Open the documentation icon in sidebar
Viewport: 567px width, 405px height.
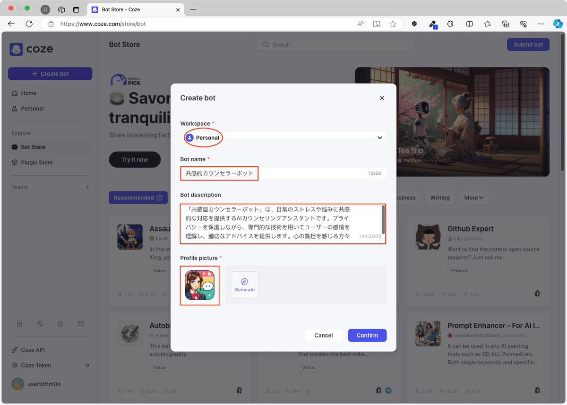click(x=19, y=323)
